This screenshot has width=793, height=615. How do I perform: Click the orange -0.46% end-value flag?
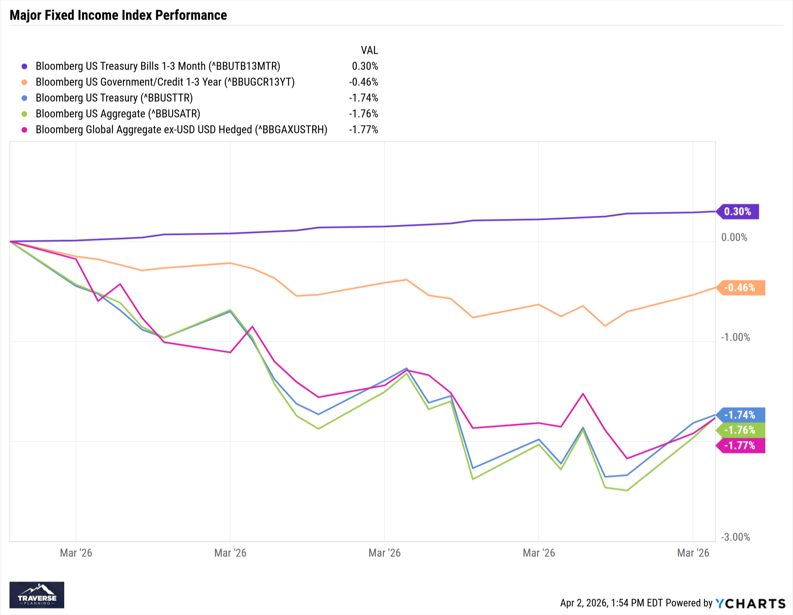(740, 287)
